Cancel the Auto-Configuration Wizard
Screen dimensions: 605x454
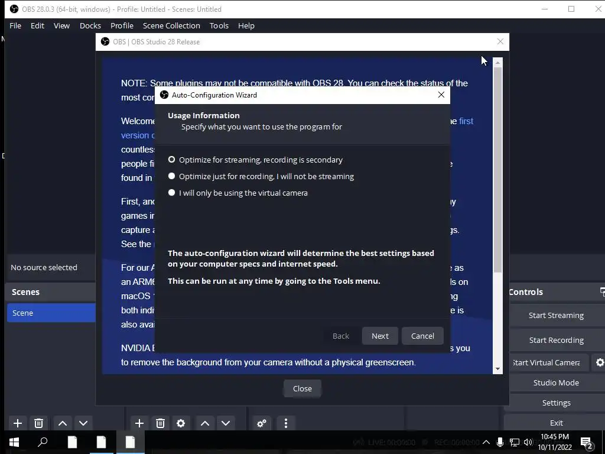pos(422,336)
